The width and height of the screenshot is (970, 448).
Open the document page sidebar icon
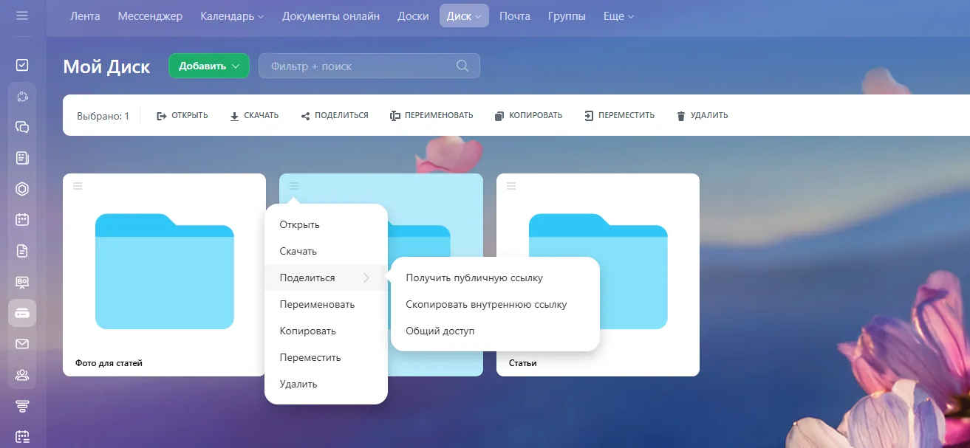(22, 251)
